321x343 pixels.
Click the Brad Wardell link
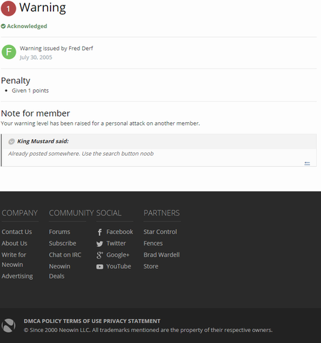pos(162,255)
